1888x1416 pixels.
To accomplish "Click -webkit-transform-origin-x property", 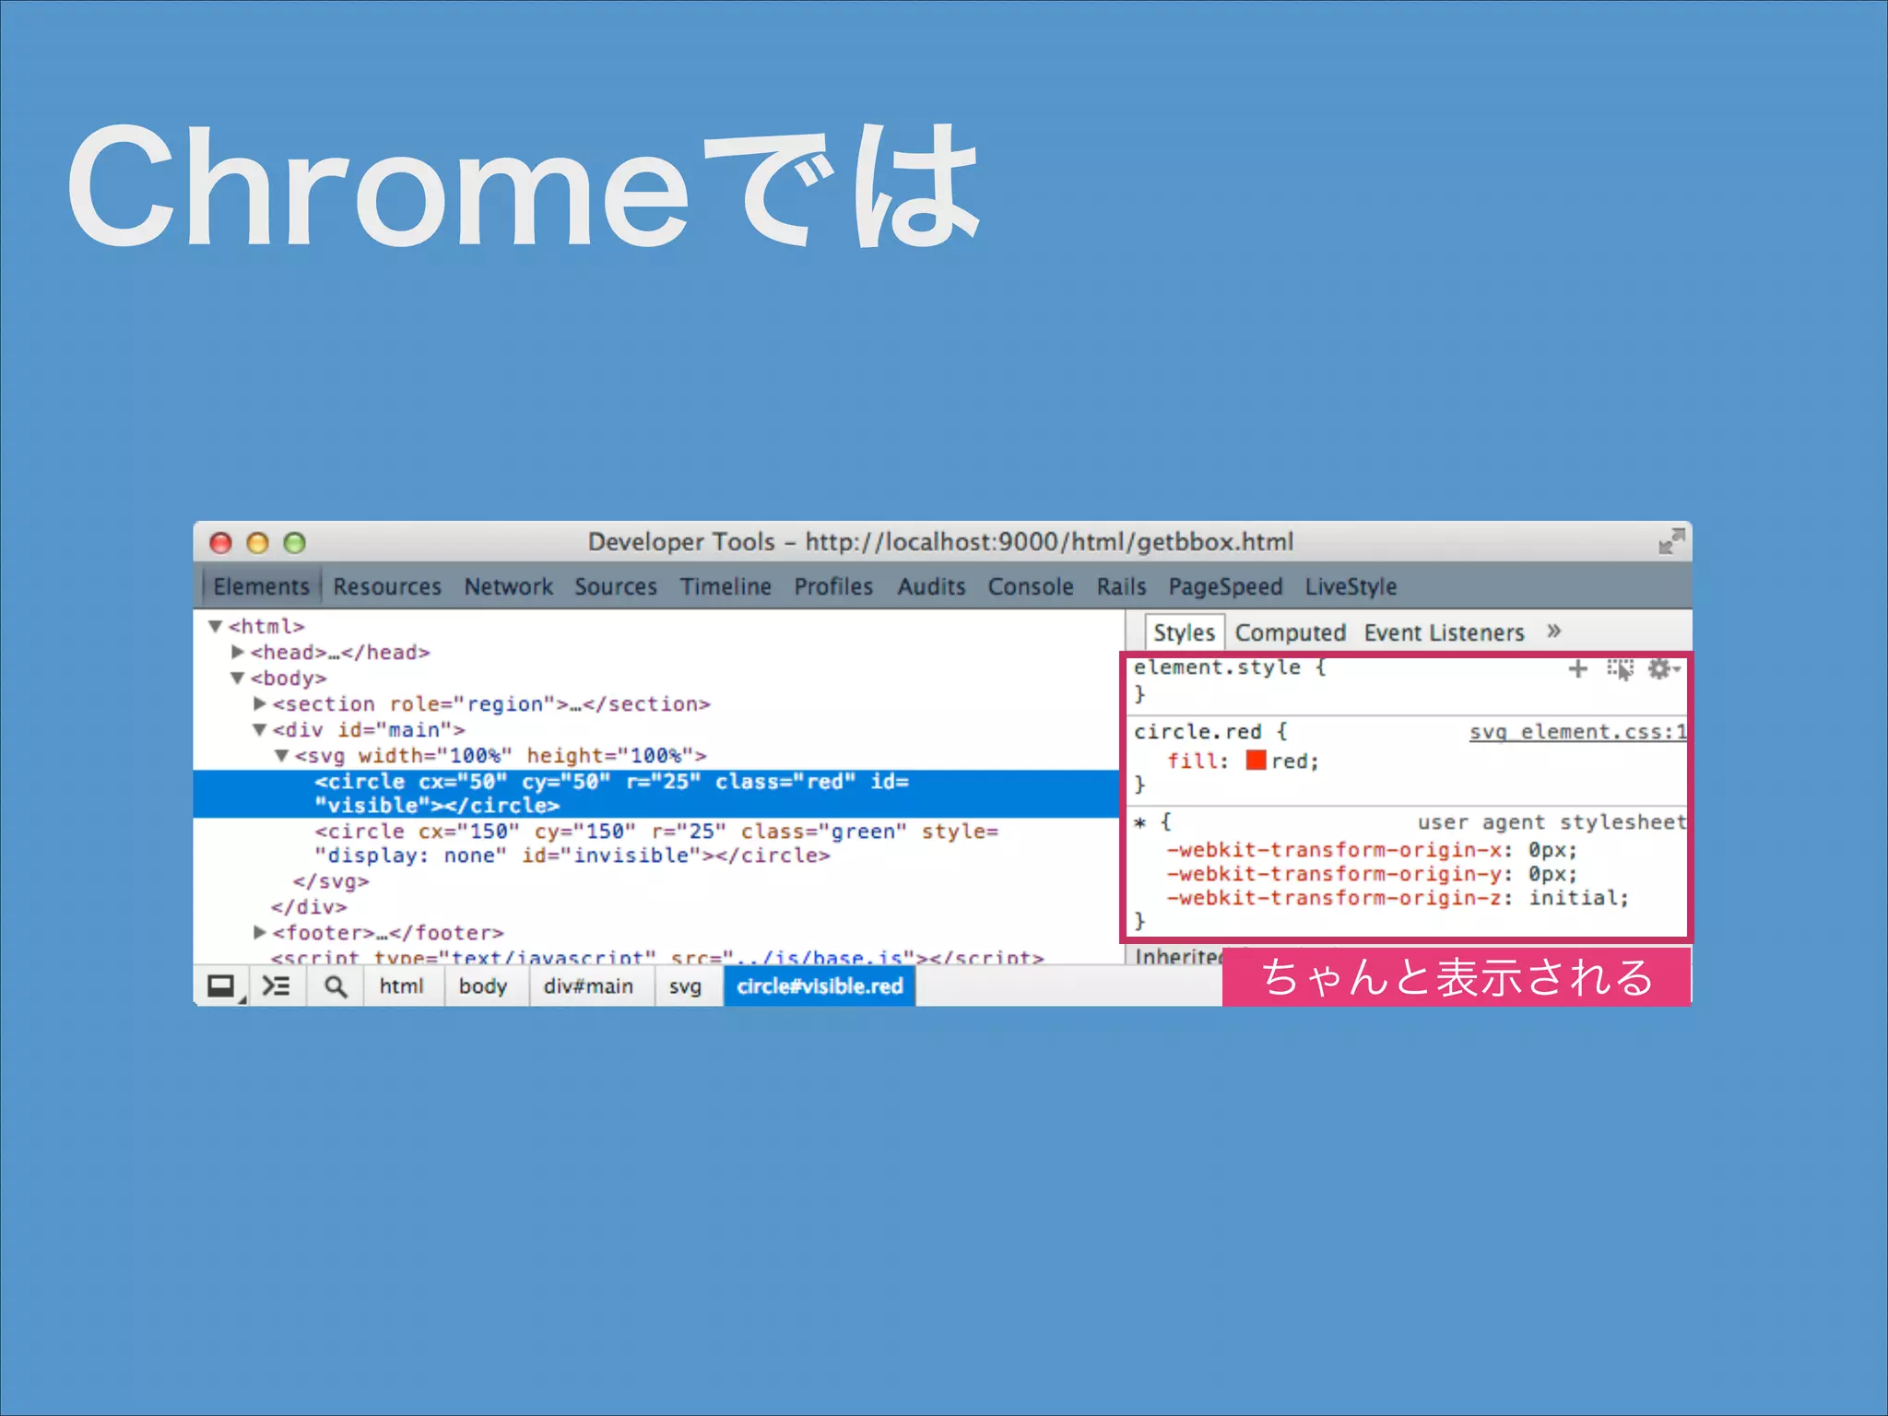I will pyautogui.click(x=1333, y=850).
